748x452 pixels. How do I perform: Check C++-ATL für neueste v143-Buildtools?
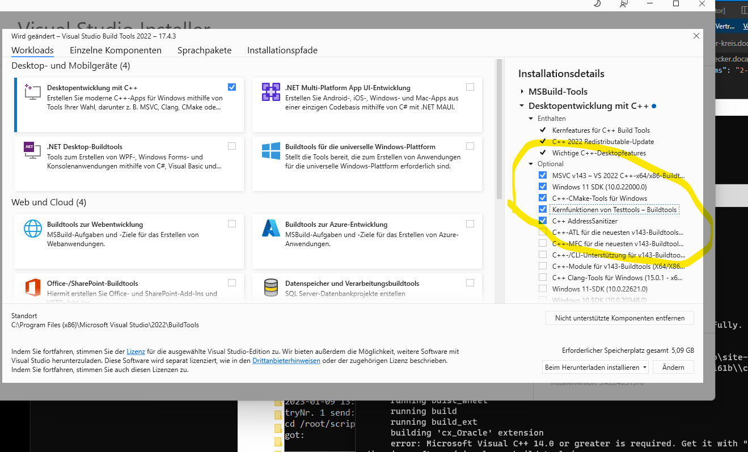[x=543, y=232]
